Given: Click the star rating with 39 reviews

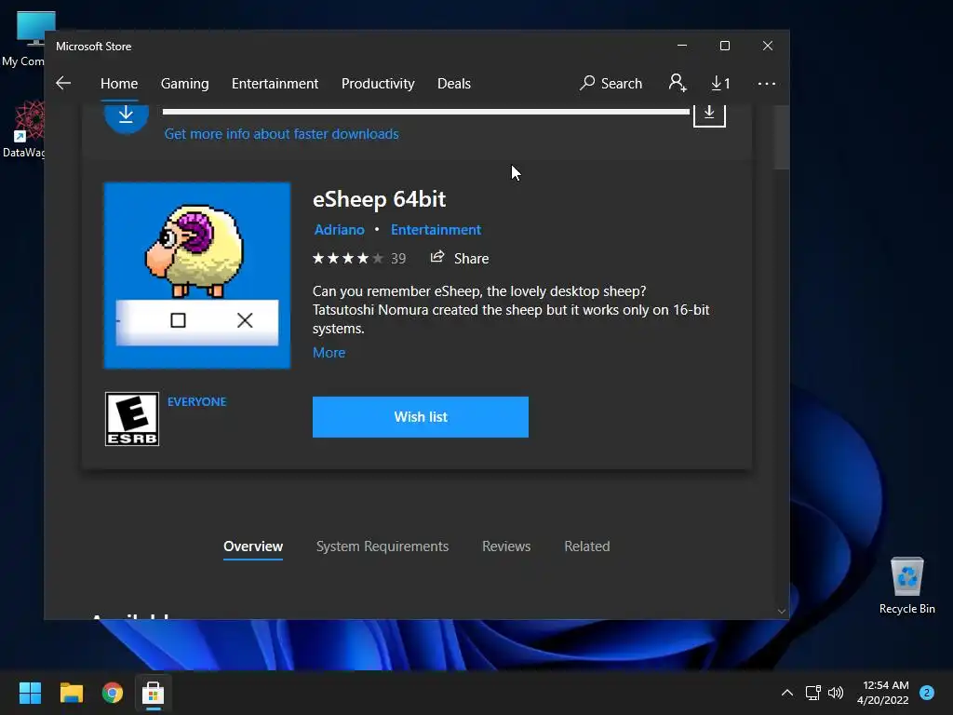Looking at the screenshot, I should point(358,259).
